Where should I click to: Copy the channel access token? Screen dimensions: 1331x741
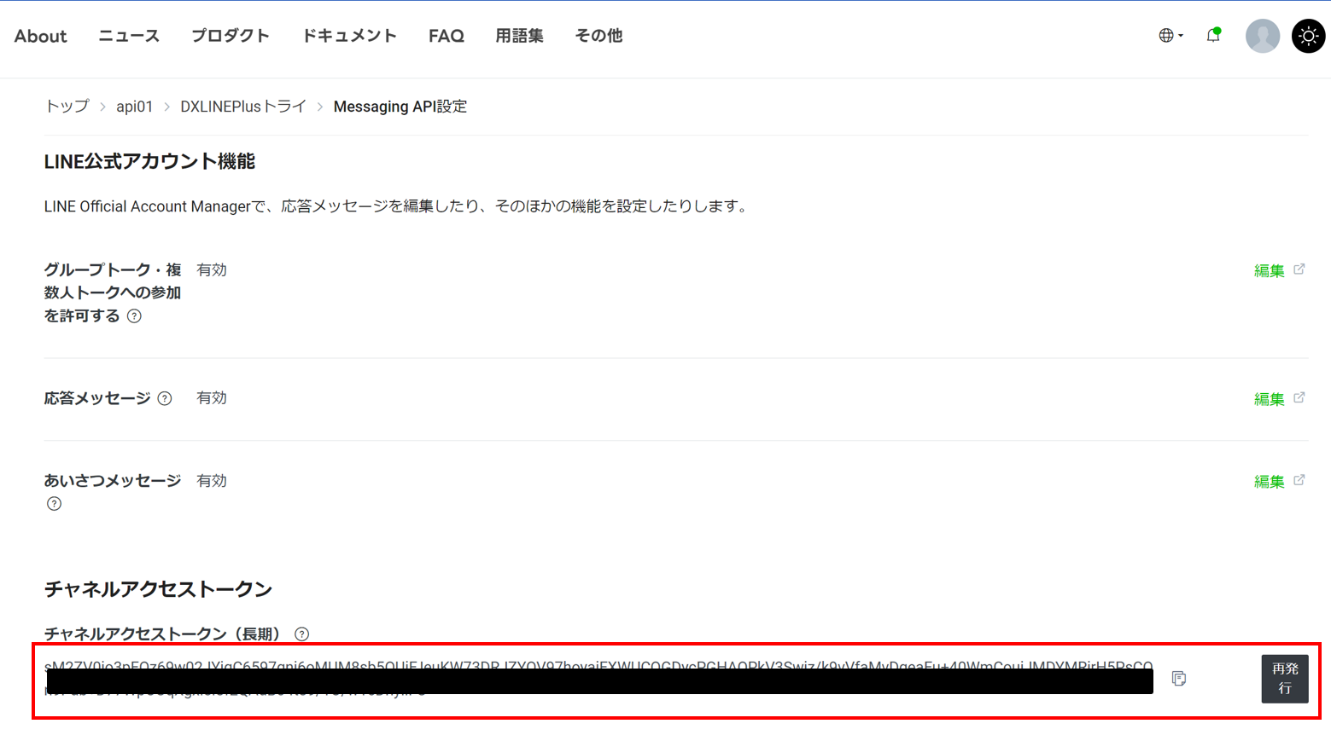click(1179, 679)
